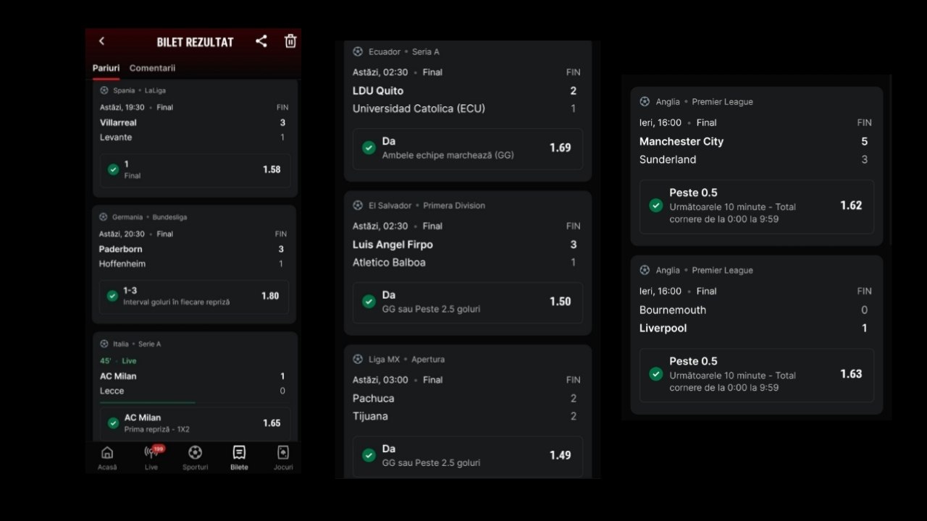Open the Live section in bottom navigation
The height and width of the screenshot is (521, 927).
tap(151, 458)
